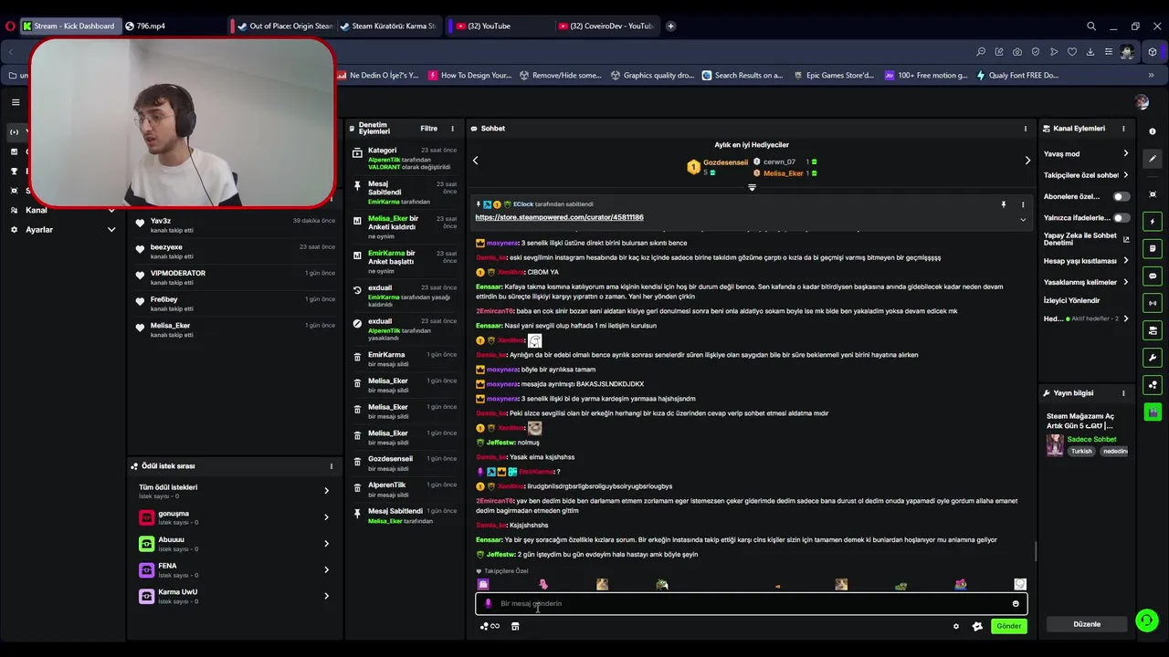Viewport: 1169px width, 657px height.
Task: Open the hamburger menu on Kick dashboard
Action: 16,102
